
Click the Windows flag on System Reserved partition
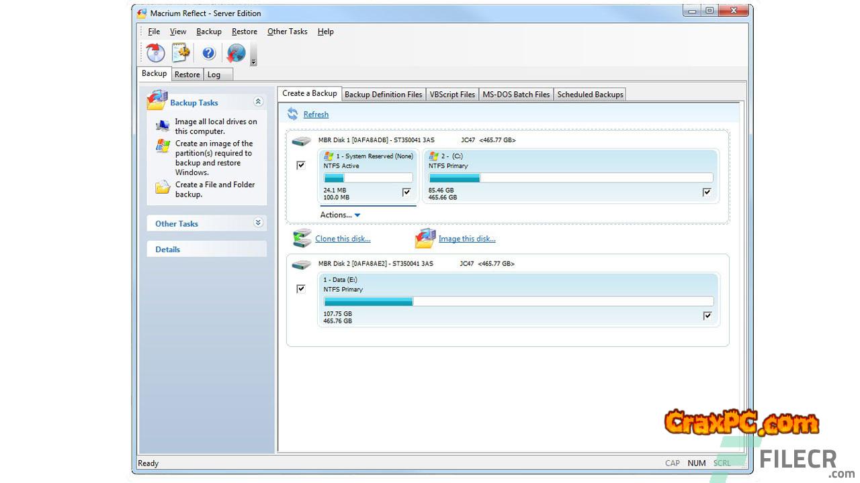point(329,156)
